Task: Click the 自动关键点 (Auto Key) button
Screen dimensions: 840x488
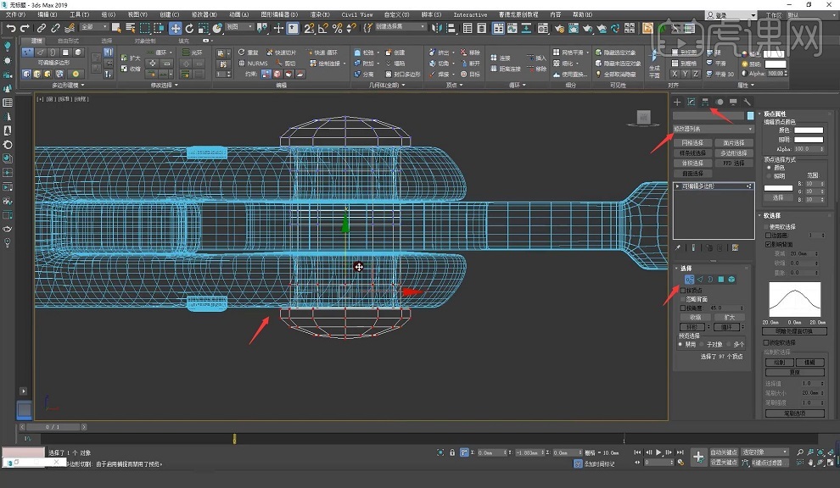Action: [x=723, y=452]
